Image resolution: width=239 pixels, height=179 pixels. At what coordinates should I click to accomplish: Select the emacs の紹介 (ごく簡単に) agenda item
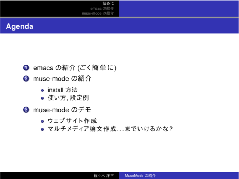(75, 68)
